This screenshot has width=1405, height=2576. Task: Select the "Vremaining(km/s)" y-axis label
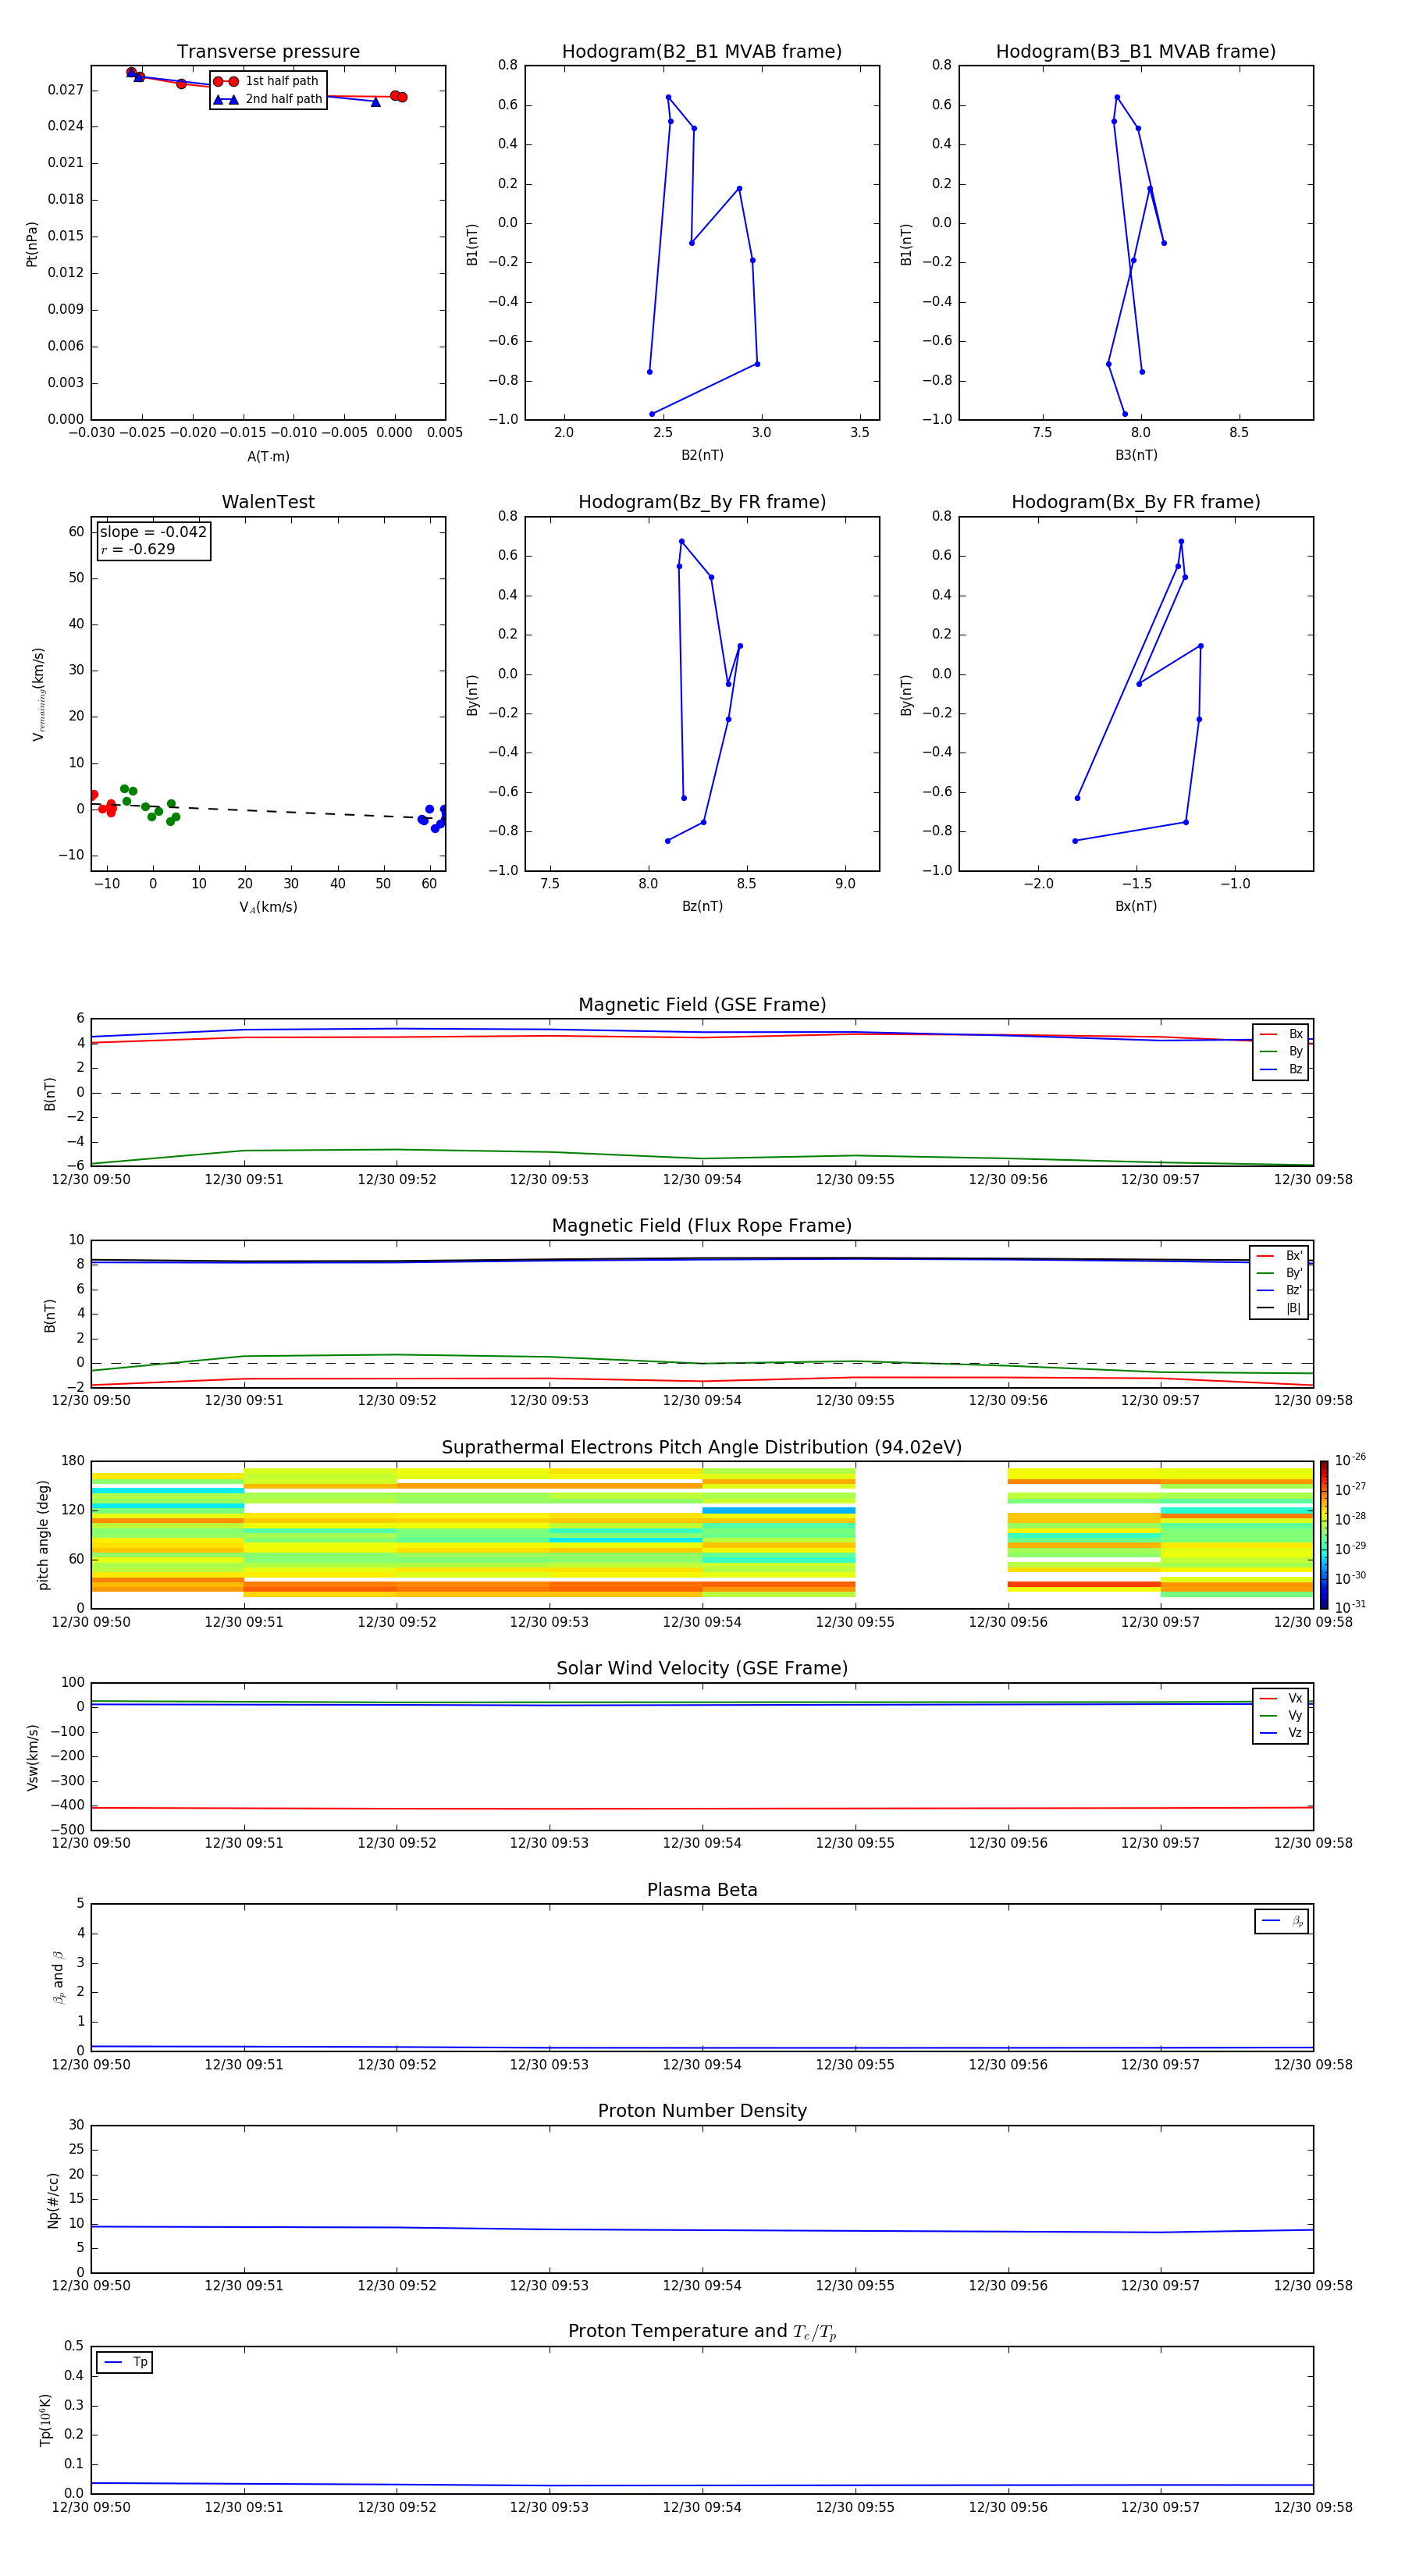(38, 694)
